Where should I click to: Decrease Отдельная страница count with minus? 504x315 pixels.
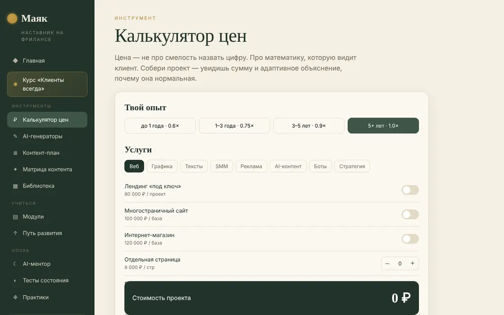coord(387,264)
